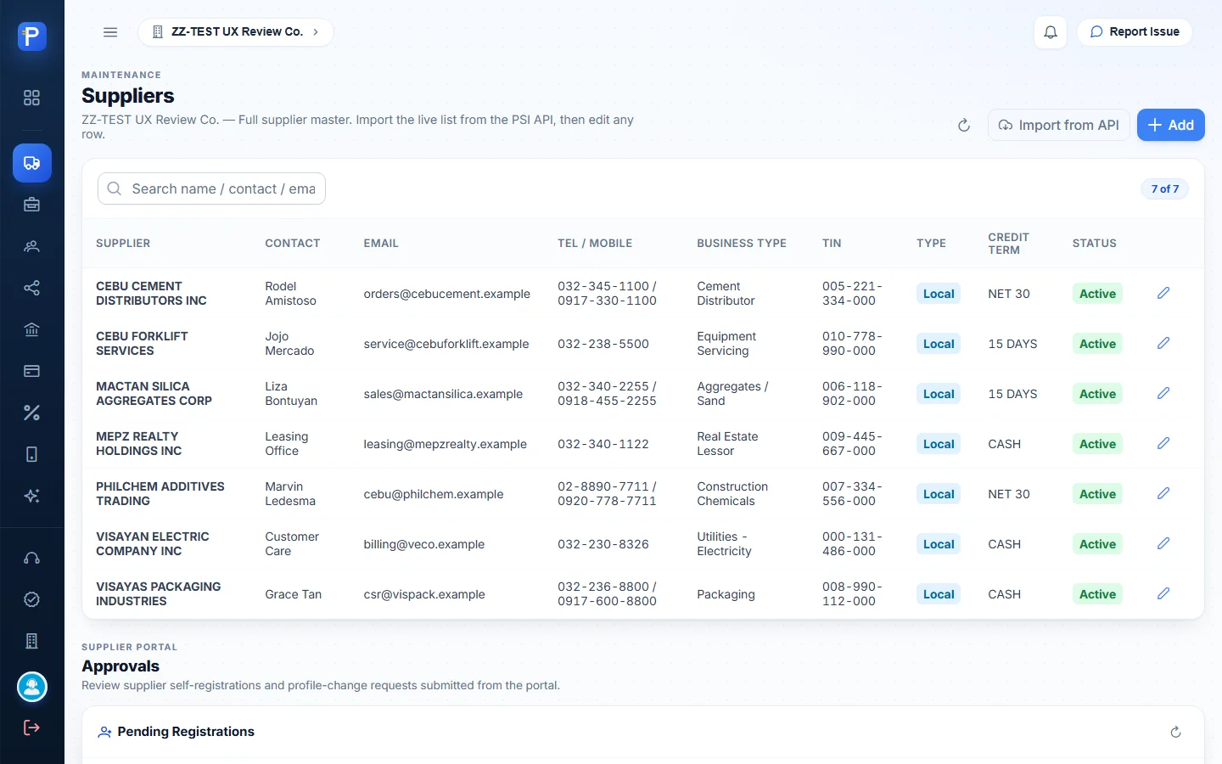Viewport: 1222px width, 764px height.
Task: Edit the VISAYAN ELECTRIC COMPANY INC row
Action: [x=1163, y=543]
